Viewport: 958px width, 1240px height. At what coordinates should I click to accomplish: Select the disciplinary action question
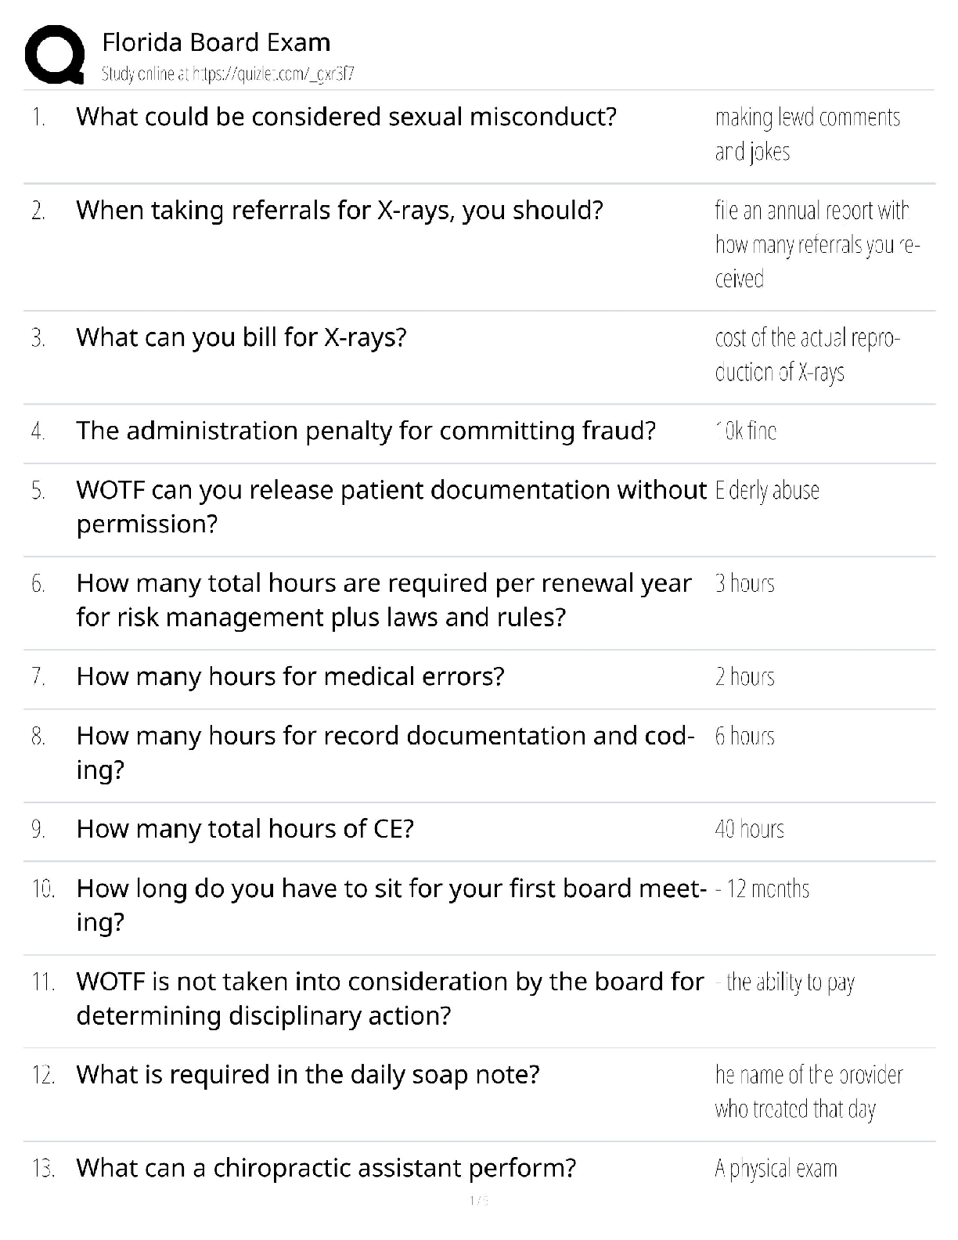[x=389, y=999]
